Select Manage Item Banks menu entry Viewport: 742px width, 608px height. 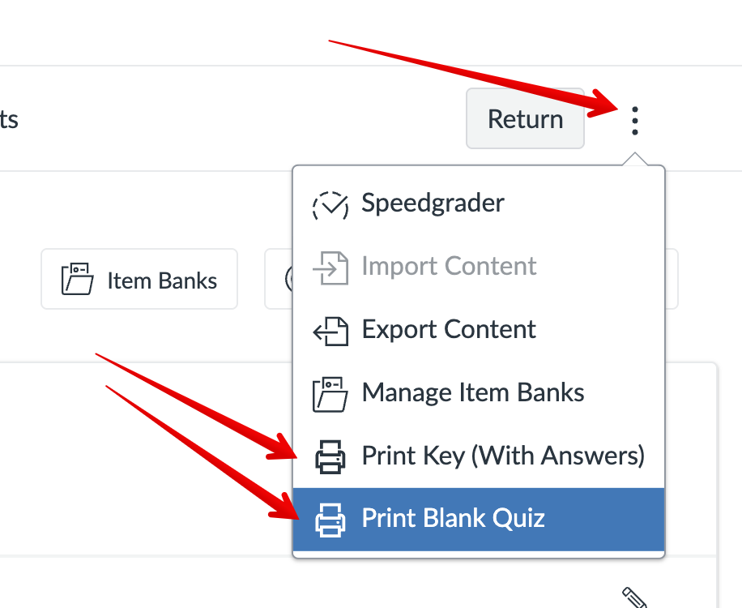tap(473, 392)
